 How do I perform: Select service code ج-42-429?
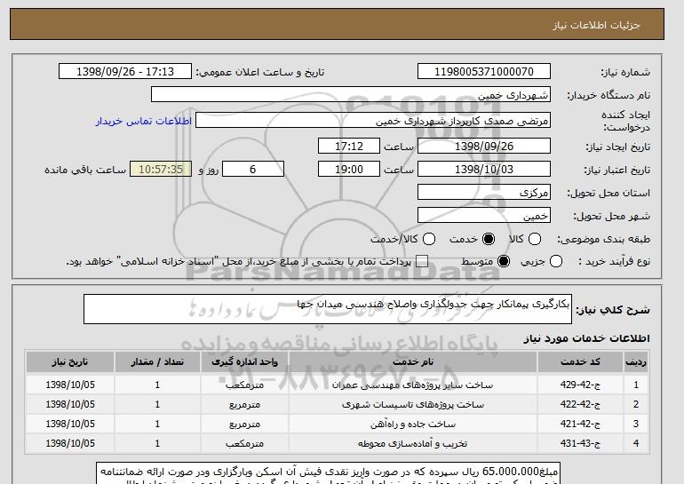580,385
